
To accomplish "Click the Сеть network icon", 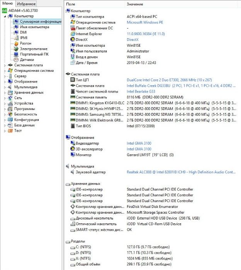I will coord(10,98).
